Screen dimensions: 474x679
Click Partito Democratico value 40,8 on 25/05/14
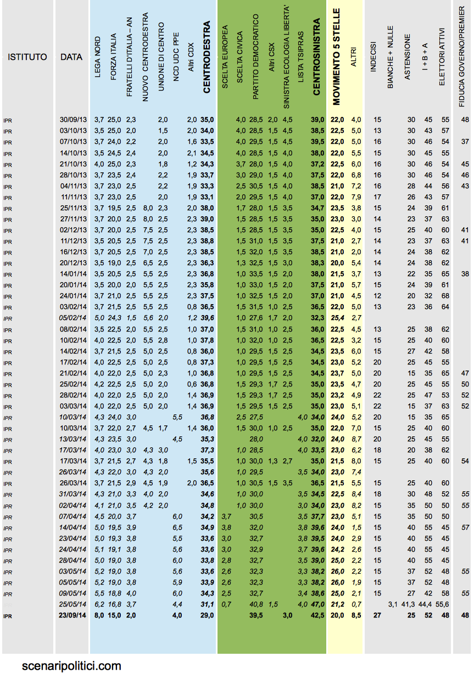(x=256, y=605)
